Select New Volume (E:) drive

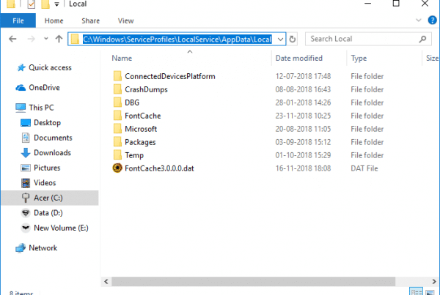[x=61, y=228]
